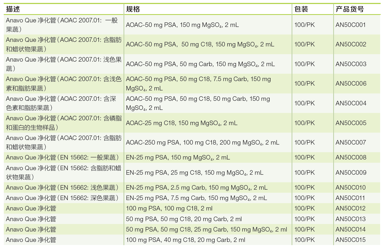The width and height of the screenshot is (382, 247).
Task: Click spec '100 mg PSA, 40 mg C18, 20 mg Carb, 2 ml'
Action: click(x=185, y=240)
